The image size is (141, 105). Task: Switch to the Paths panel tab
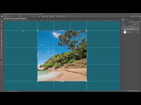click(130, 20)
